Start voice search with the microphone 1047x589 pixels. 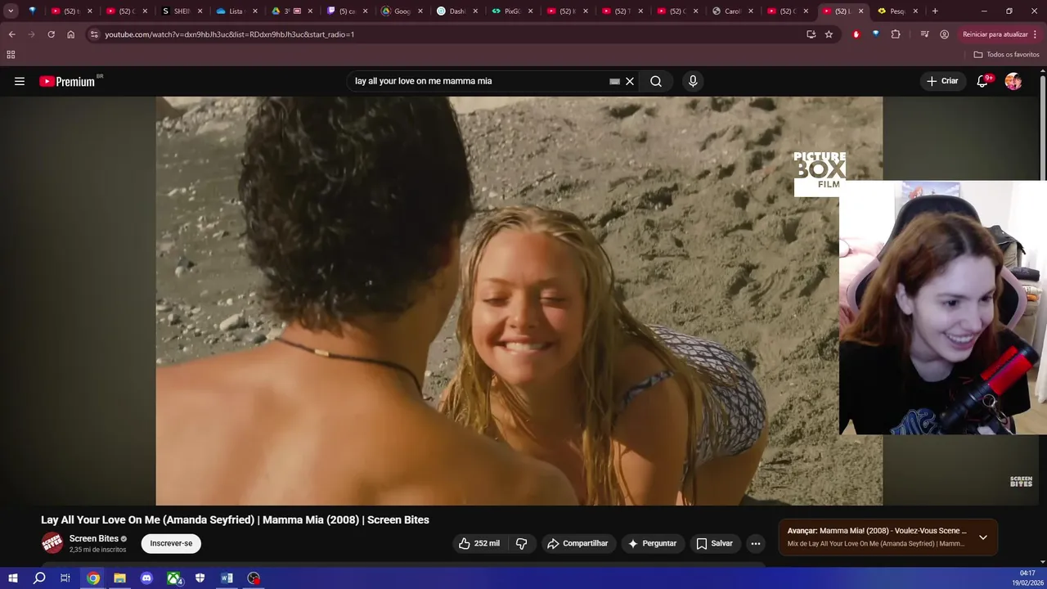pyautogui.click(x=693, y=81)
